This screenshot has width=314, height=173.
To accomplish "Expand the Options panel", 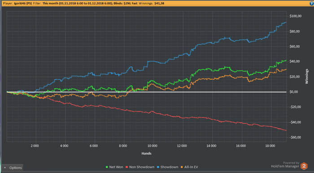I will [x=13, y=168].
